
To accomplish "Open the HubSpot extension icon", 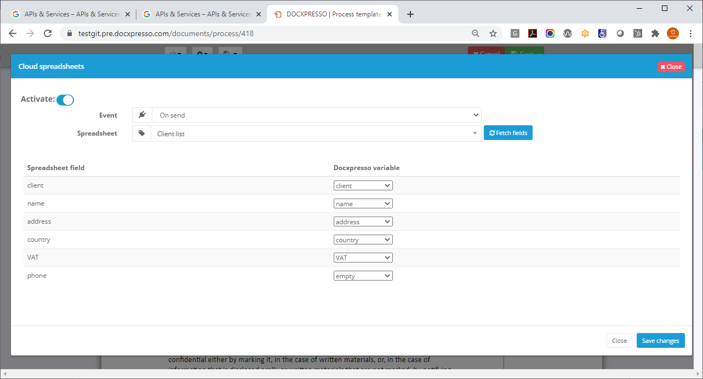I will (638, 33).
